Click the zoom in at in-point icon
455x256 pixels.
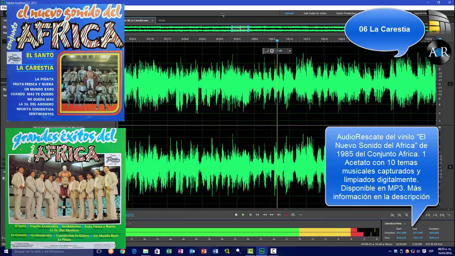pos(428,215)
